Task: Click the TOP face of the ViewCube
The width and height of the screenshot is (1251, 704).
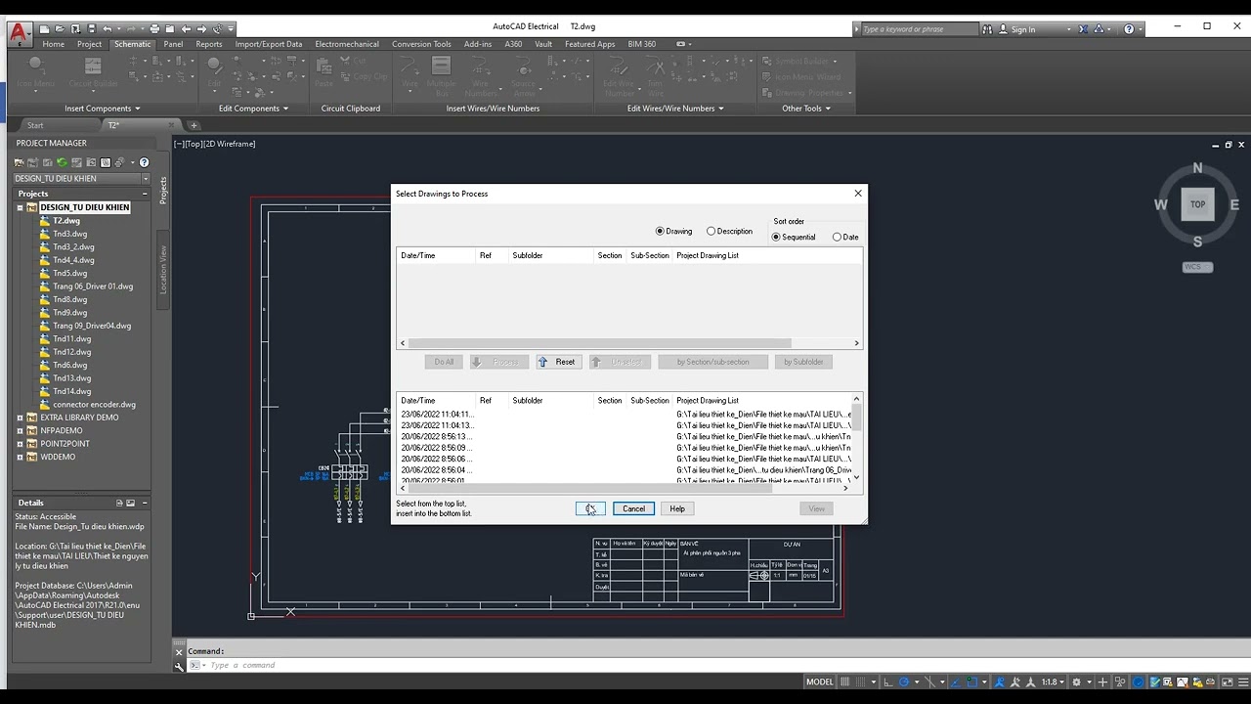Action: click(x=1197, y=204)
